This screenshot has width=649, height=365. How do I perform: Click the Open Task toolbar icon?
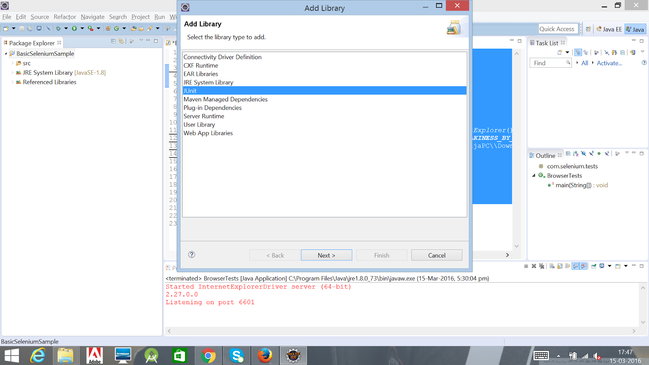[141, 28]
